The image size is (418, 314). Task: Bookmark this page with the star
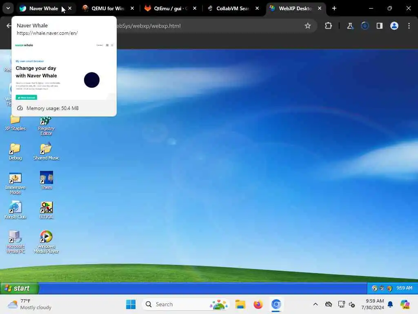pos(308,26)
